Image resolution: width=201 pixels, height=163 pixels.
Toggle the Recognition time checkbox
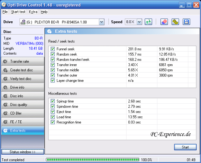pyautogui.click(x=53, y=122)
